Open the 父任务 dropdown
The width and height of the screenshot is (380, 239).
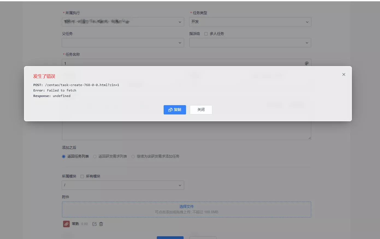[123, 43]
